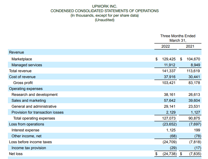Click Marketplace 2022 value 129,425
The height and width of the screenshot is (159, 208).
pyautogui.click(x=169, y=59)
